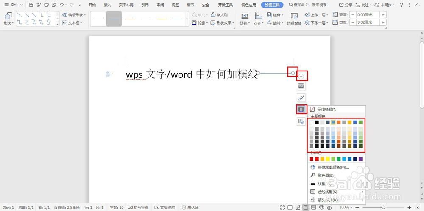Increase 宽度 width with the plus button
Image resolution: width=424 pixels, height=211 pixels.
(x=383, y=22)
